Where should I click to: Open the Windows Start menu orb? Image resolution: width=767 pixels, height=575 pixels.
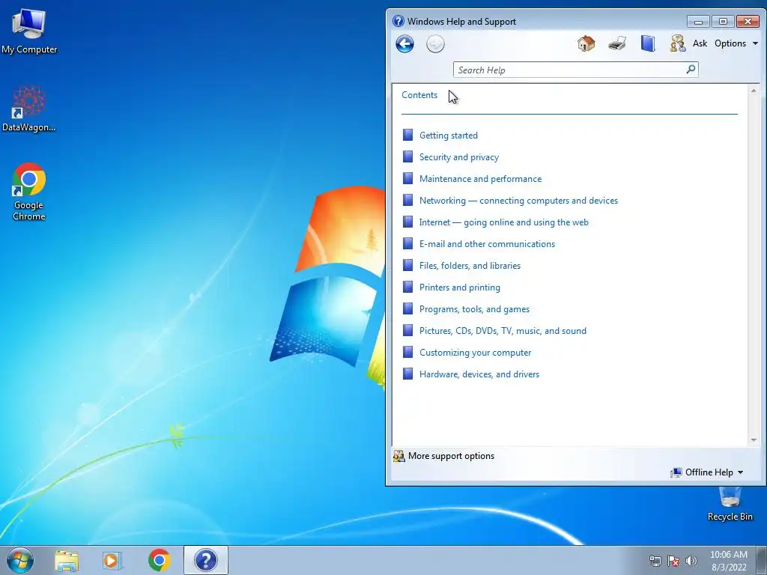tap(20, 560)
